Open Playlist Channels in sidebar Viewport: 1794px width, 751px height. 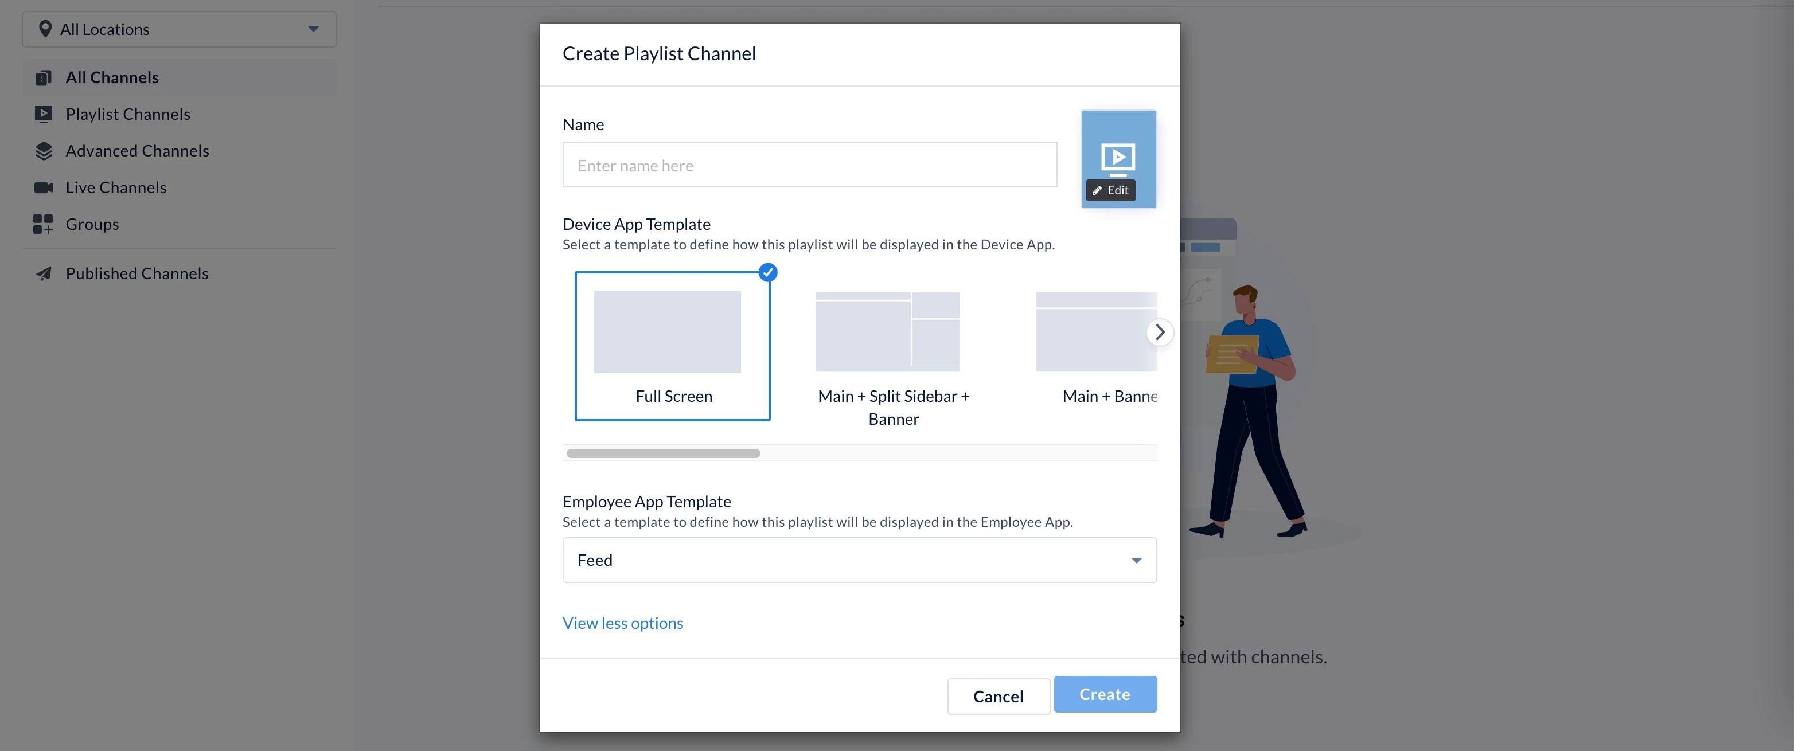coord(127,114)
